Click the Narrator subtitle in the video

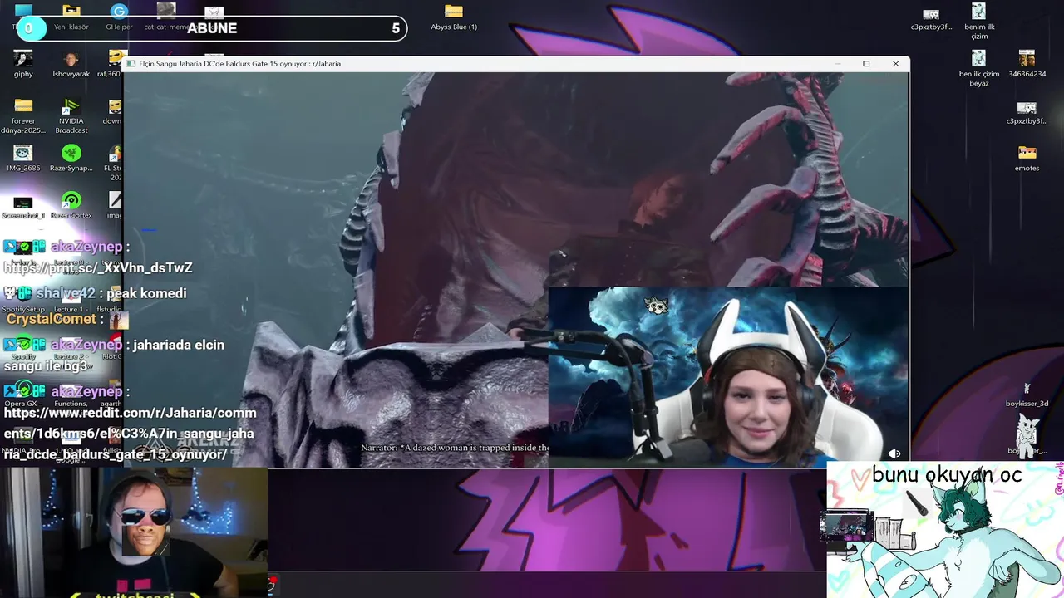coord(455,448)
